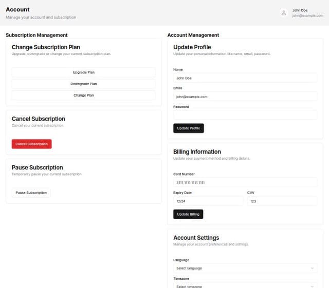Click the Upgrade Plan button
Screen dimensions: 329x288
84,72
